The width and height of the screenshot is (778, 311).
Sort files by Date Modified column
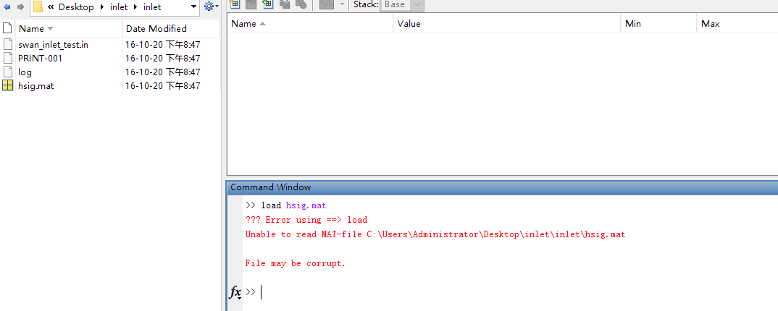[x=156, y=29]
